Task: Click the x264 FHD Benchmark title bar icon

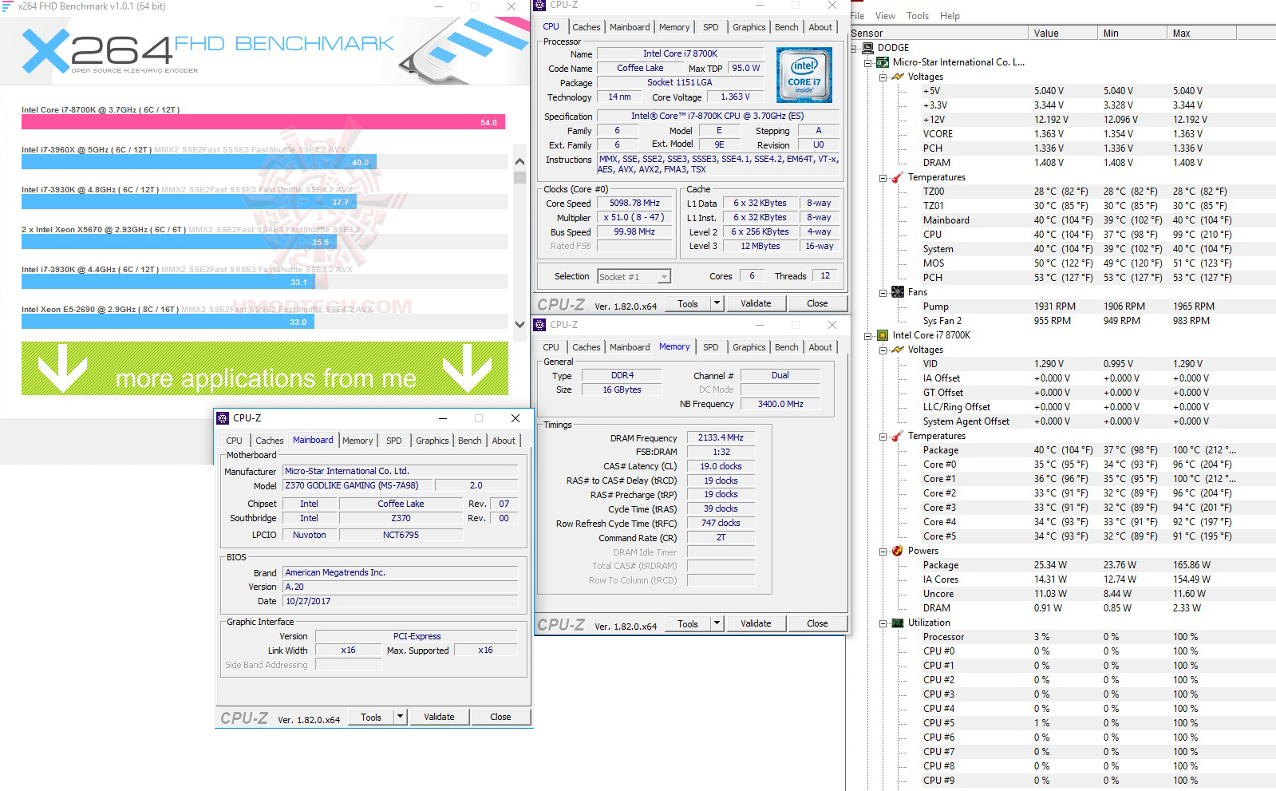Action: pos(7,6)
